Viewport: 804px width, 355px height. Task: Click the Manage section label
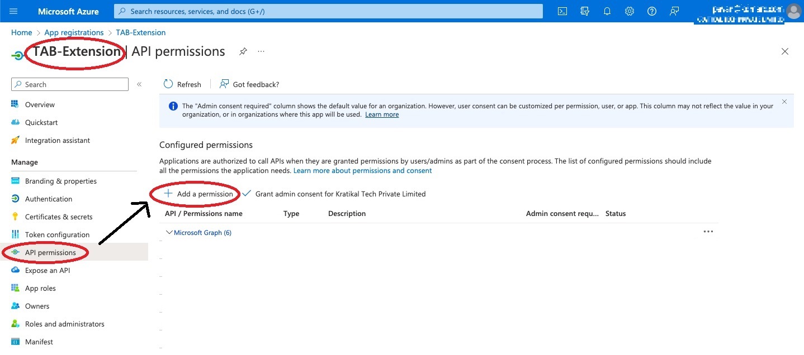point(25,162)
